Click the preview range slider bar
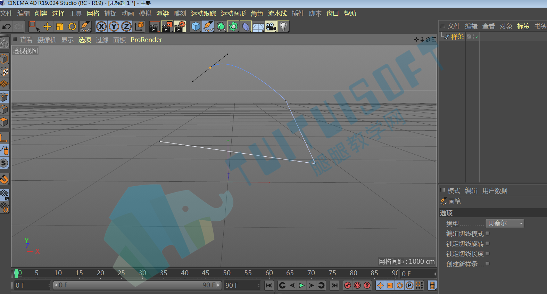The image size is (547, 294). tap(137, 285)
